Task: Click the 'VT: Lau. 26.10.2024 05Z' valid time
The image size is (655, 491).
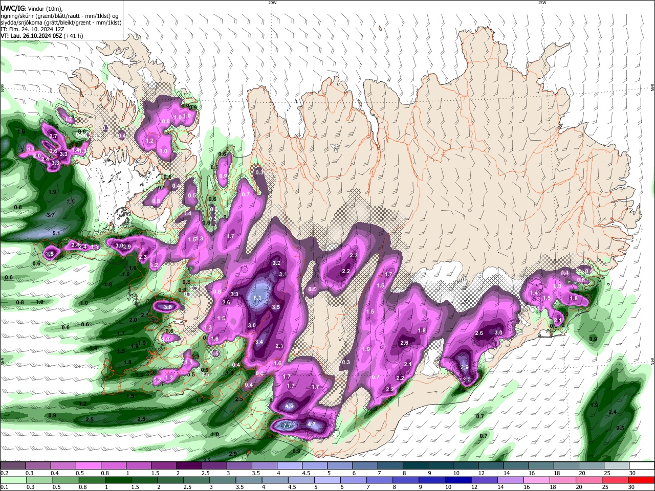Action: [x=31, y=36]
